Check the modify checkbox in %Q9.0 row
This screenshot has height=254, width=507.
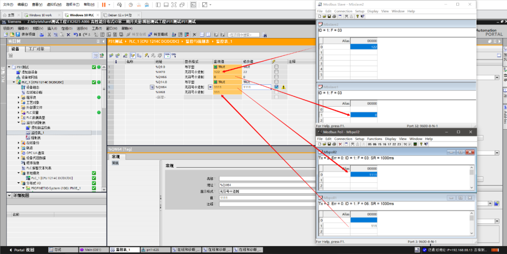click(277, 67)
